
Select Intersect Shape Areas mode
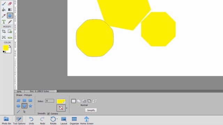89,101
